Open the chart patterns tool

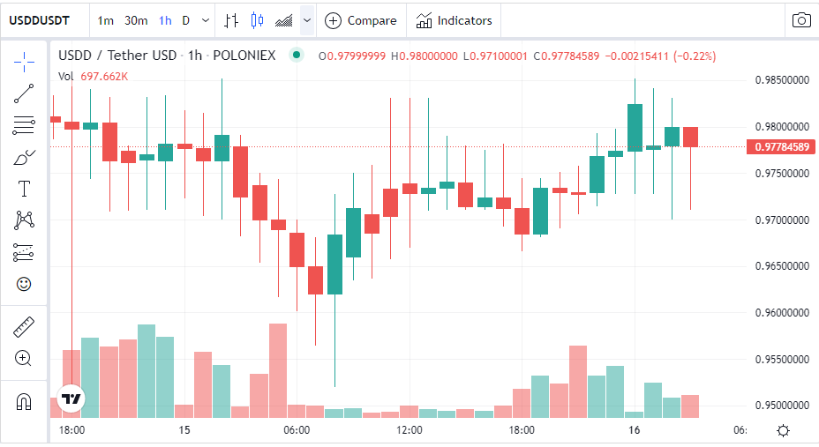tap(24, 220)
